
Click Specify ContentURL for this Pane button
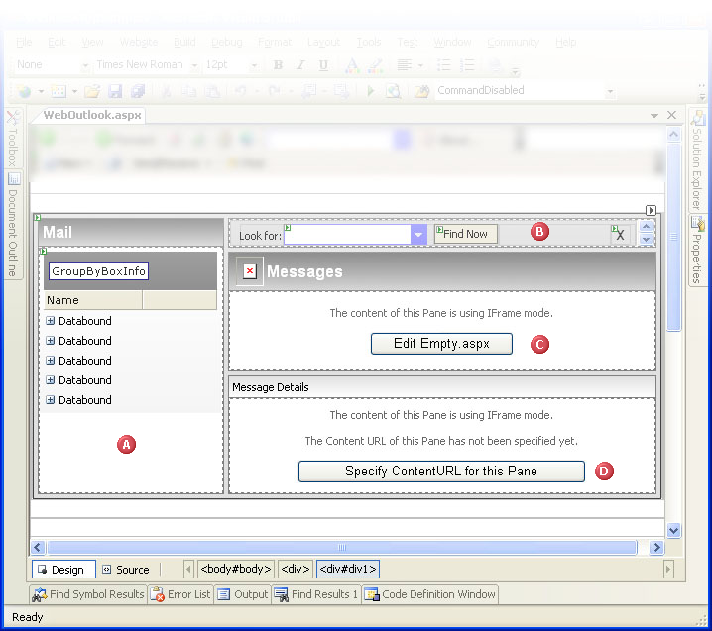[441, 471]
